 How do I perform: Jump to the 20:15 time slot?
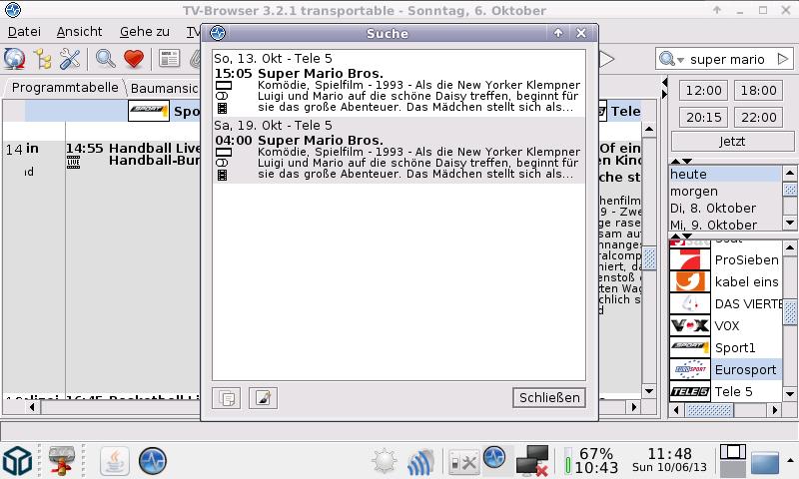coord(704,117)
